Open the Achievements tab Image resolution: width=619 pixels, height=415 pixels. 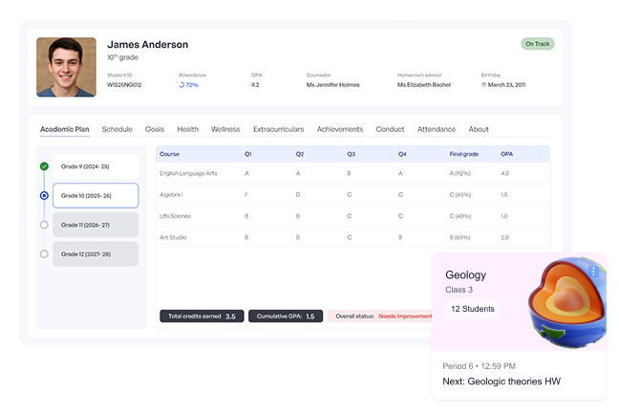[x=340, y=129]
